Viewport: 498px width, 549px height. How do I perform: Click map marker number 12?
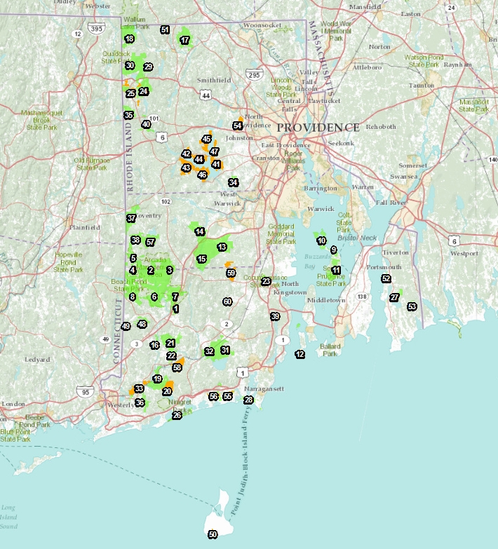[300, 354]
